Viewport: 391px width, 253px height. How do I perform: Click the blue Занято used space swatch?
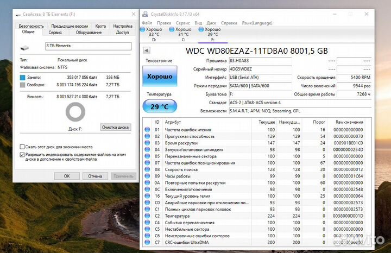tap(22, 78)
